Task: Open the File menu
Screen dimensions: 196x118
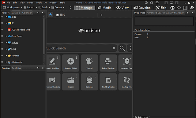Action: pyautogui.click(x=9, y=3)
